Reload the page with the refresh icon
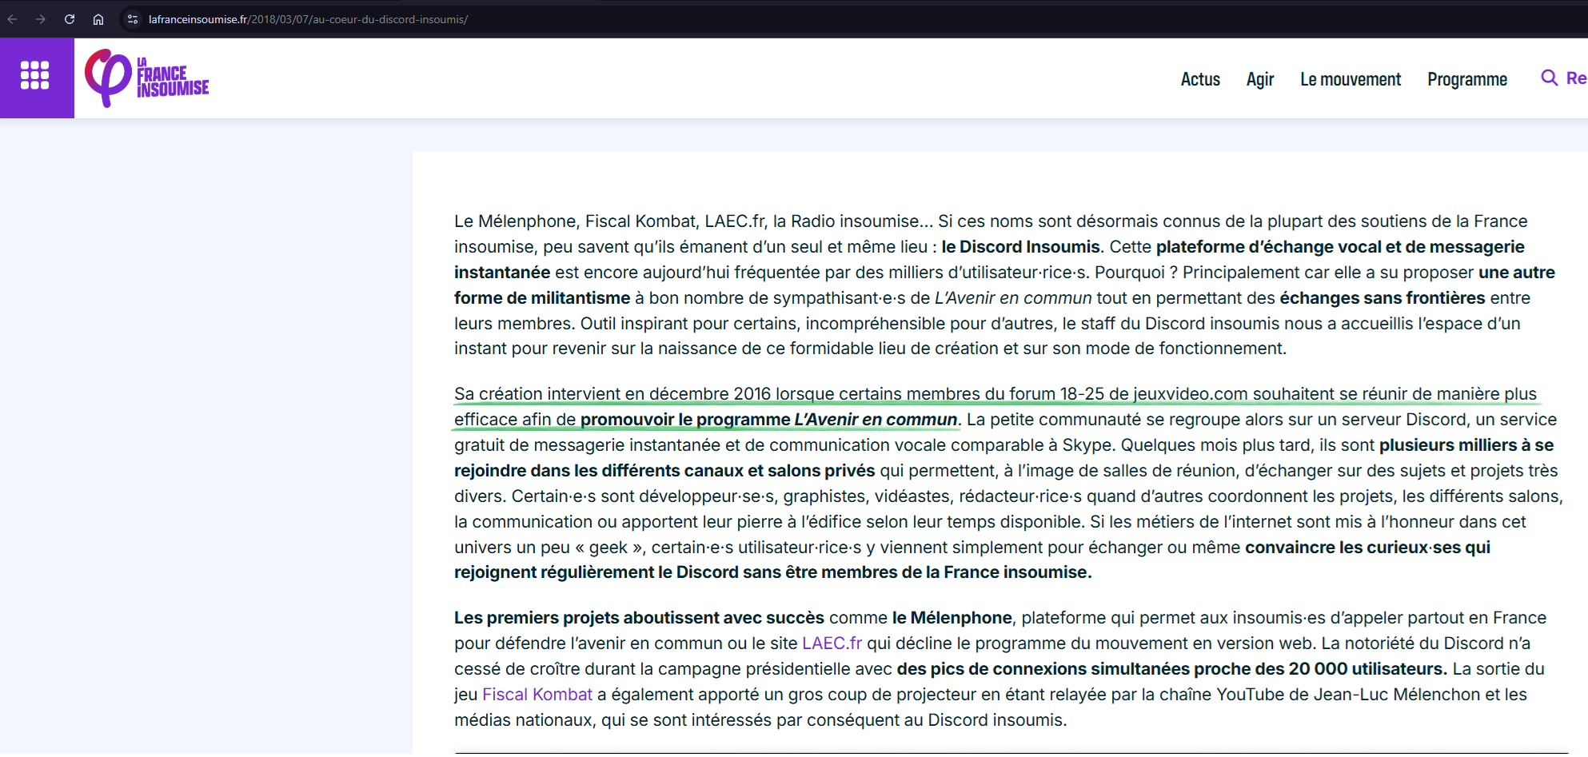The width and height of the screenshot is (1588, 757). tap(70, 19)
